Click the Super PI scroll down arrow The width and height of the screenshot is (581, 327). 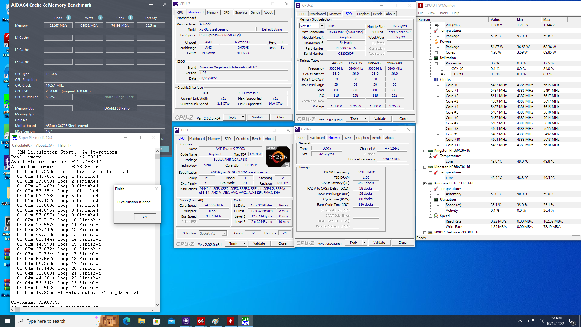(157, 305)
